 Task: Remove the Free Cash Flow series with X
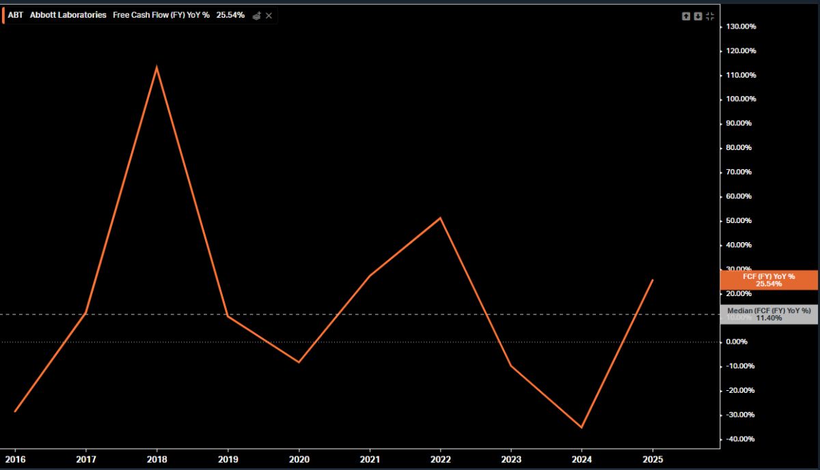[269, 15]
